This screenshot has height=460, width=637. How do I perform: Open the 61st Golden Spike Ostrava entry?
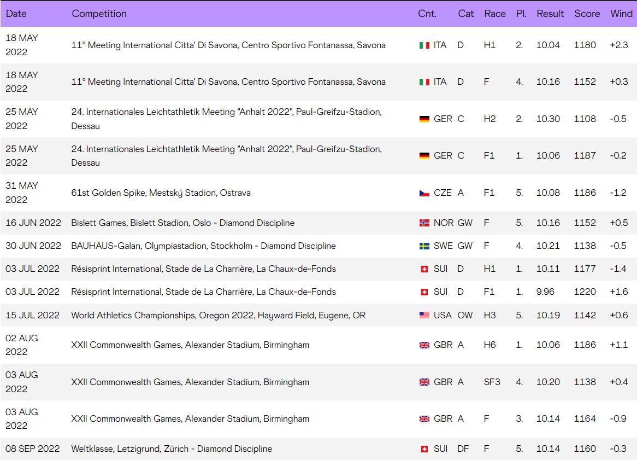pyautogui.click(x=161, y=193)
